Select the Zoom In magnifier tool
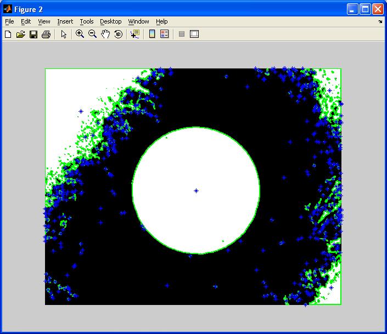The image size is (387, 334). (x=80, y=34)
